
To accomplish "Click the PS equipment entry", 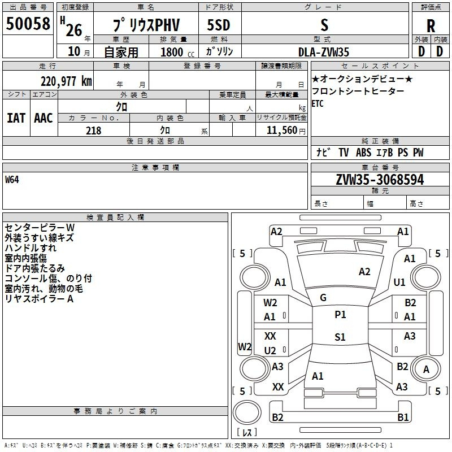I will tap(403, 153).
